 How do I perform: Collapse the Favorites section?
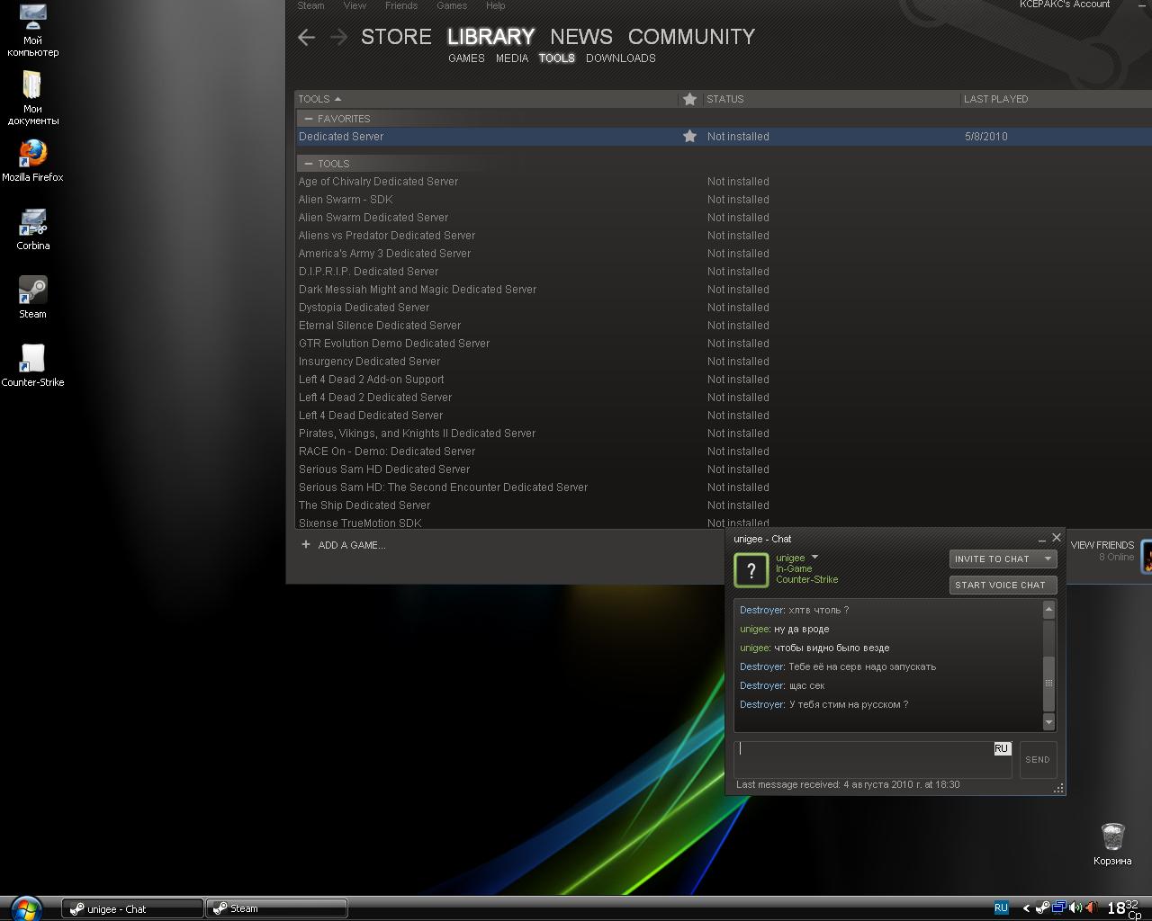(x=309, y=119)
